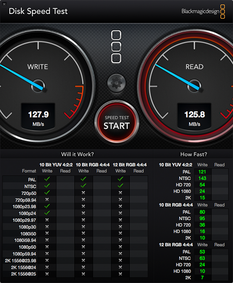Image resolution: width=233 pixels, height=283 pixels.
Task: Click 12 Bit RGB 4:4:4 header in Will it Work
Action: (130, 165)
